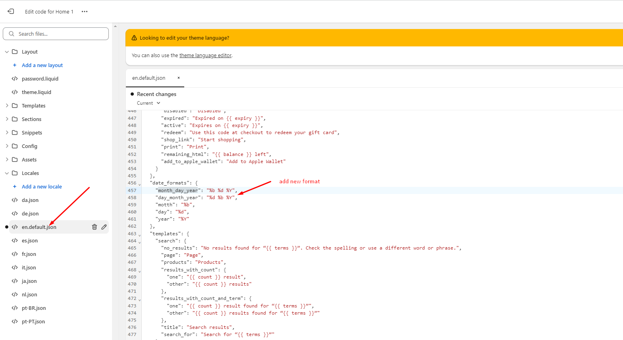Click the code icon beside password.liquid
Image resolution: width=623 pixels, height=340 pixels.
coord(15,79)
